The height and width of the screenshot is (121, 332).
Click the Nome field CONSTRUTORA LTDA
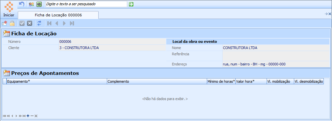(276, 48)
